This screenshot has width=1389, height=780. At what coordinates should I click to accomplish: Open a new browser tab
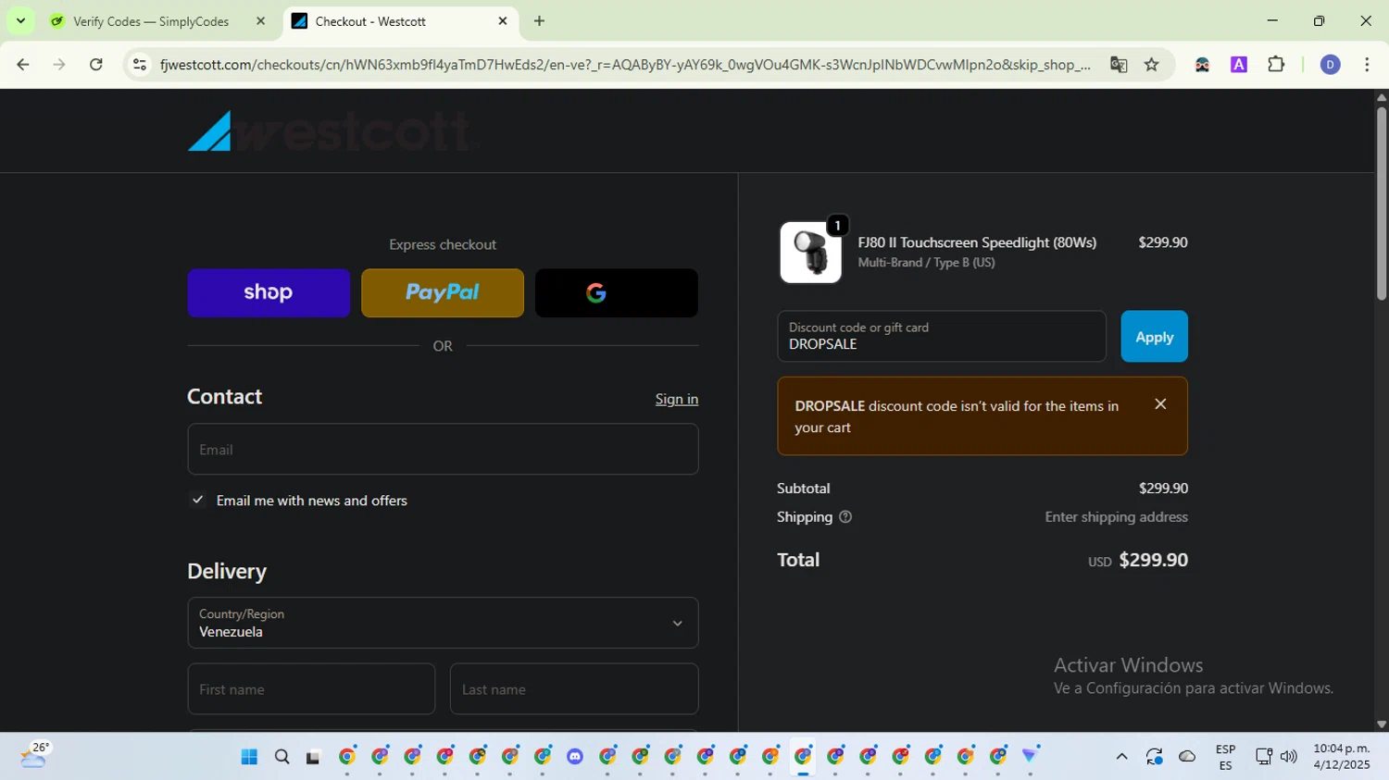(x=539, y=21)
